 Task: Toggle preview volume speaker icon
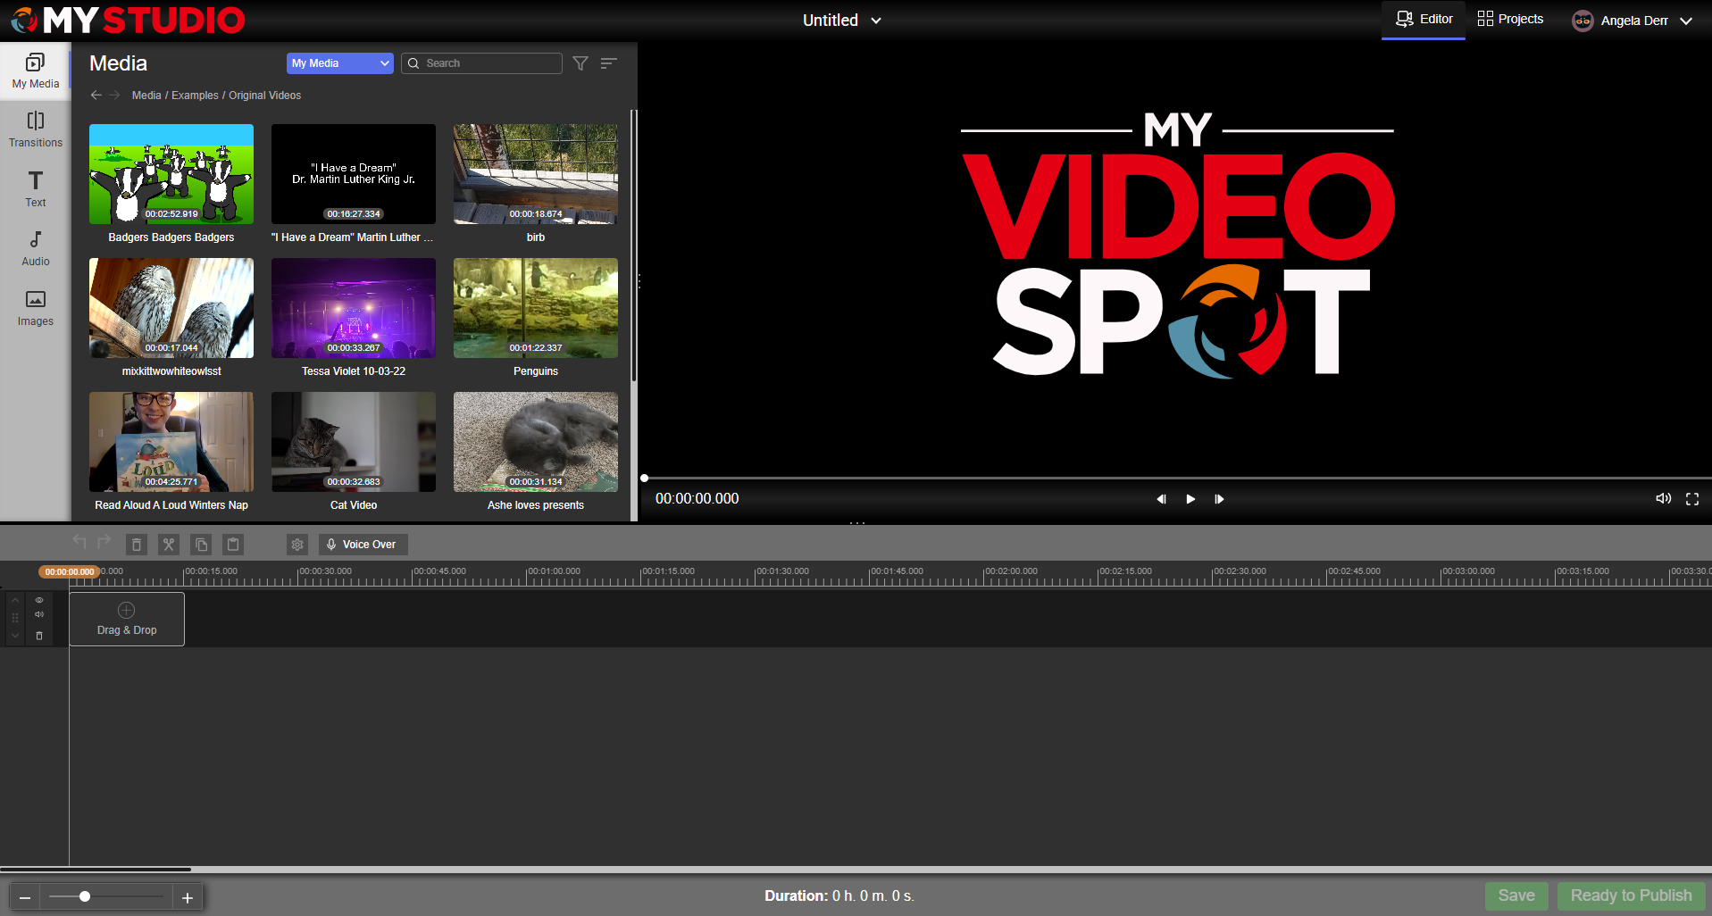[1663, 499]
